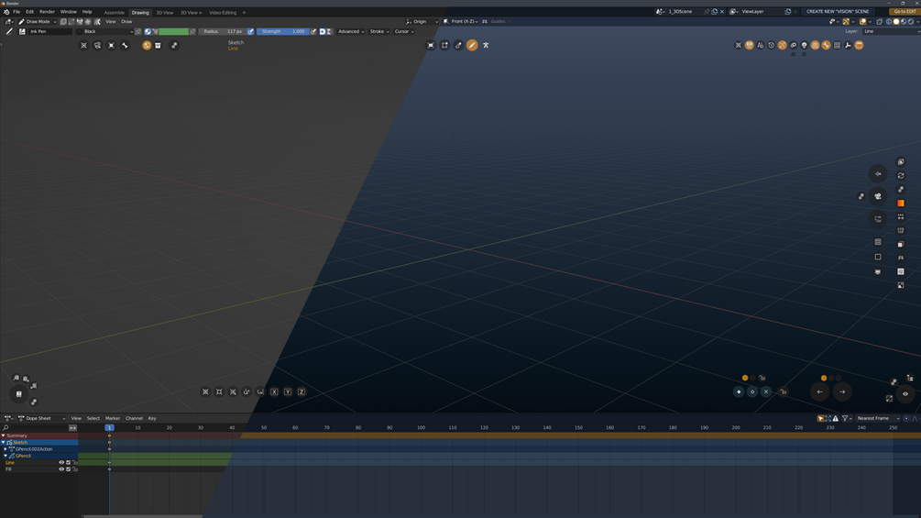The image size is (921, 518).
Task: Click the orange square swatch icon on right sidebar
Action: pos(901,204)
